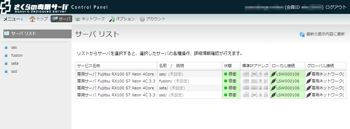
Task: Select fusion in the sidebar server list
Action: pyautogui.click(x=17, y=55)
